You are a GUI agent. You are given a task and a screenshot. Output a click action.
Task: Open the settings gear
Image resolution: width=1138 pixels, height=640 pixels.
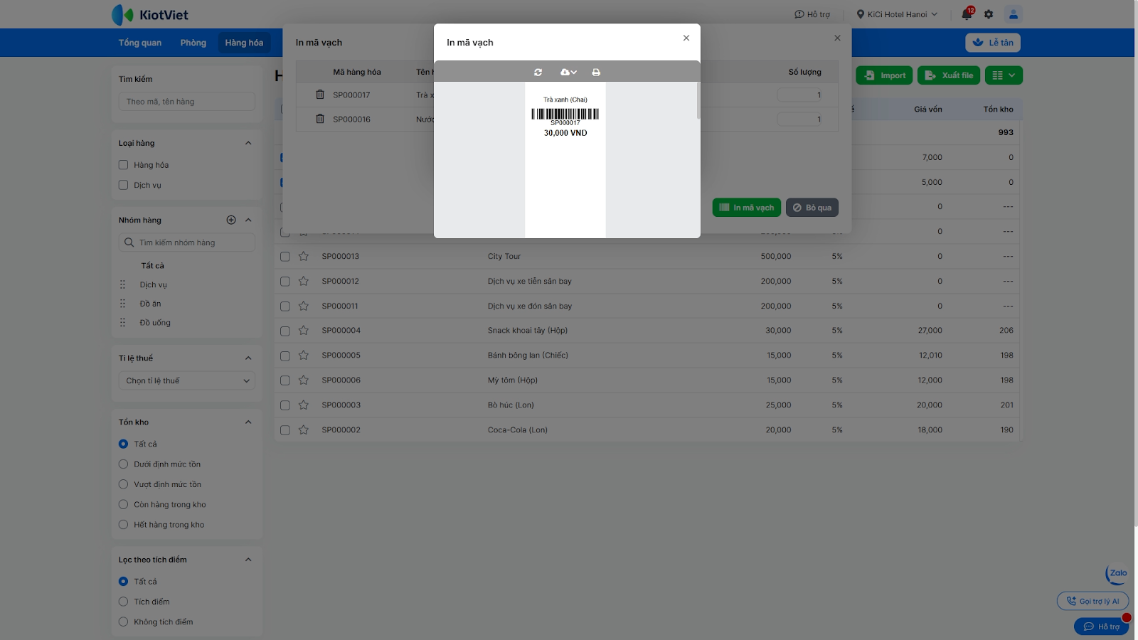pos(989,14)
